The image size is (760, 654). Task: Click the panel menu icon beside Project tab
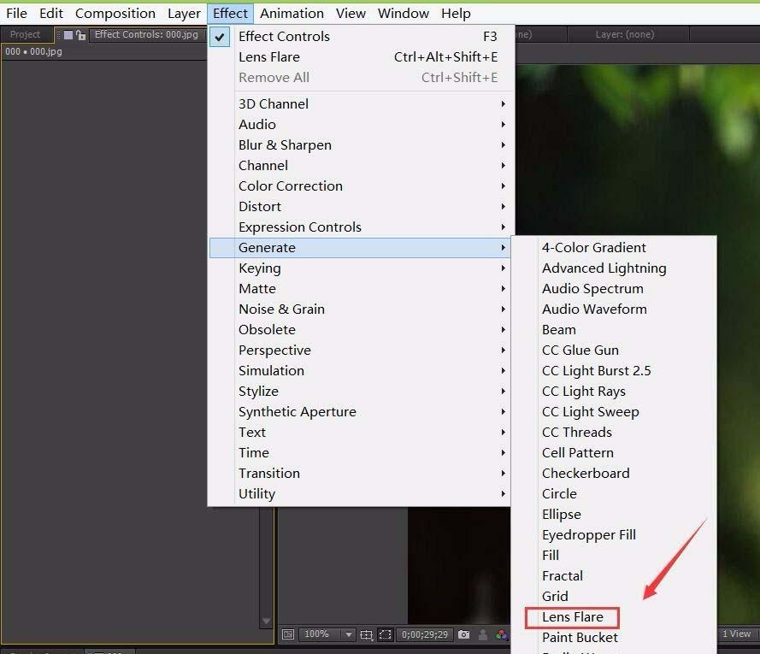point(68,35)
